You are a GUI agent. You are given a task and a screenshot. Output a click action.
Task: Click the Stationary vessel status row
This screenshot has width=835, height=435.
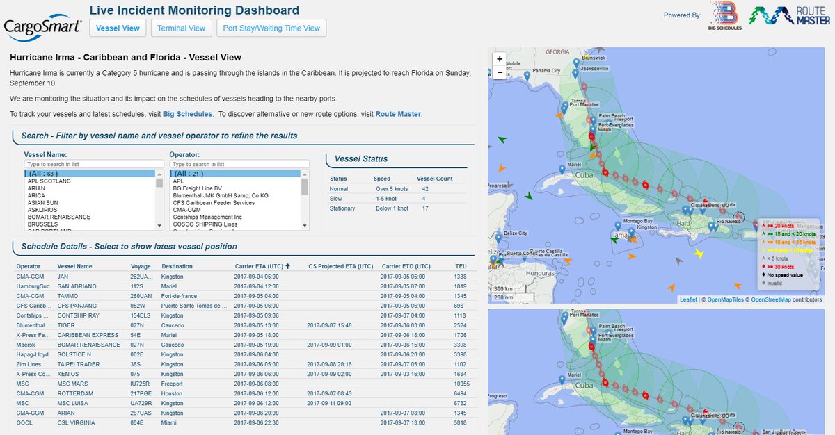[397, 208]
